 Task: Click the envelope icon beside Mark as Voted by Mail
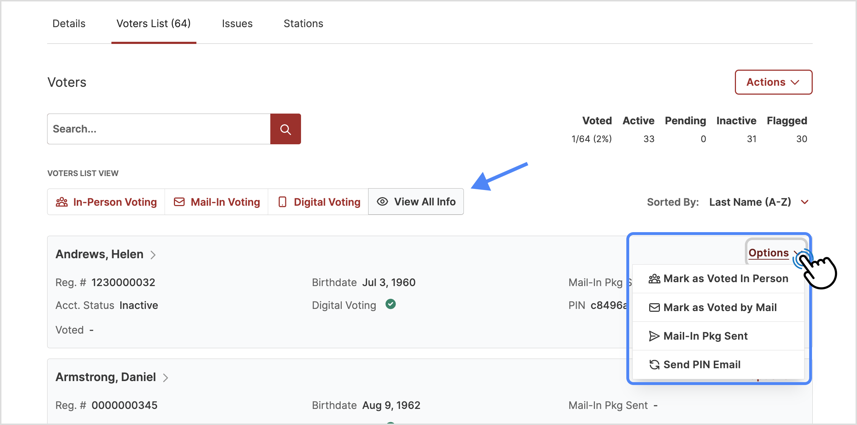point(654,307)
